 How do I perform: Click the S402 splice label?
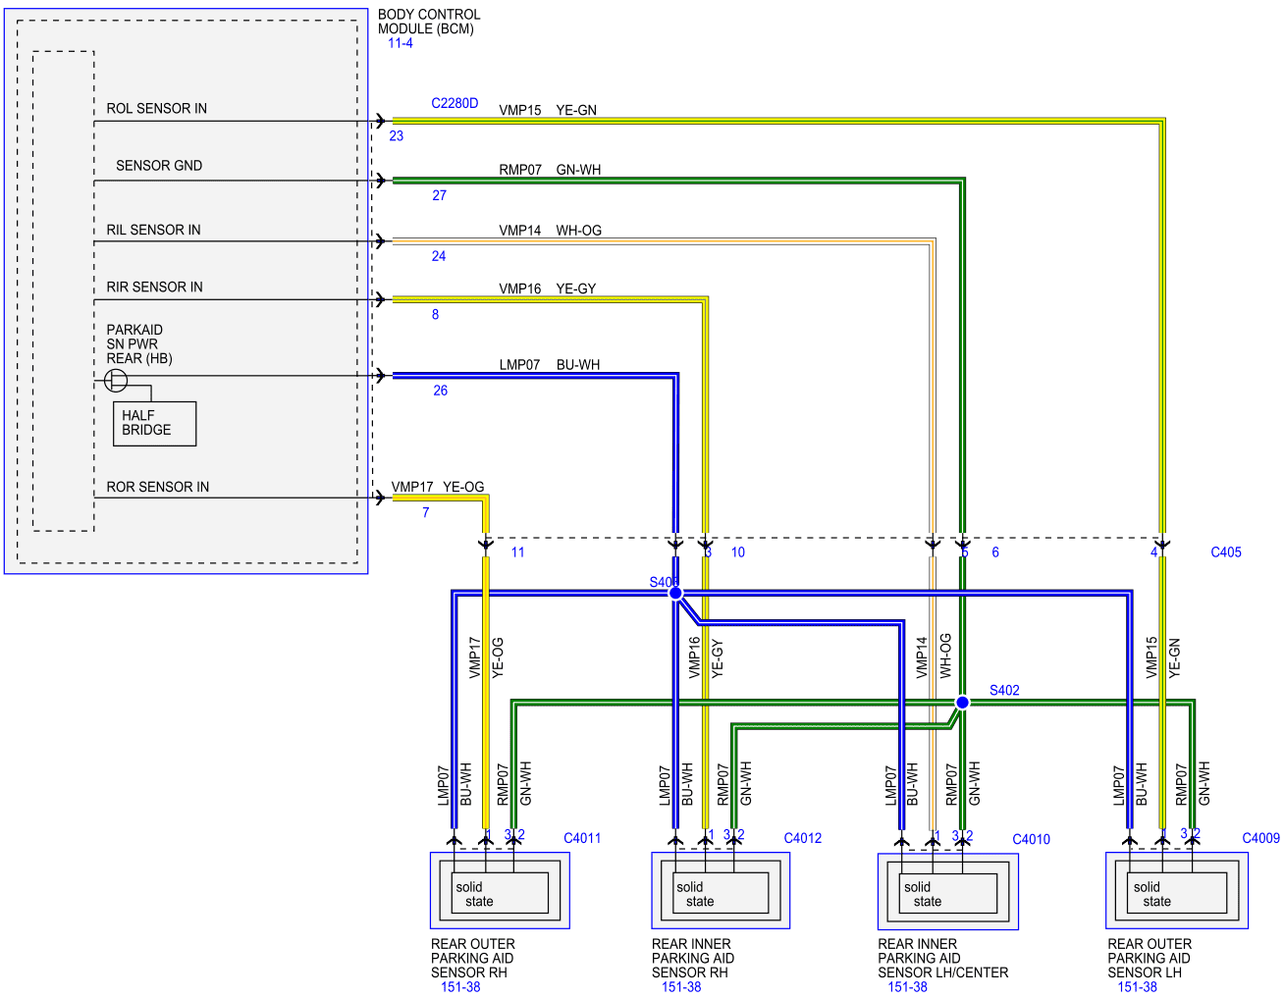[x=1004, y=691]
